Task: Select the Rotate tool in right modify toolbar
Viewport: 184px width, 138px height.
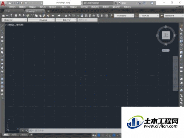Action: [181, 49]
